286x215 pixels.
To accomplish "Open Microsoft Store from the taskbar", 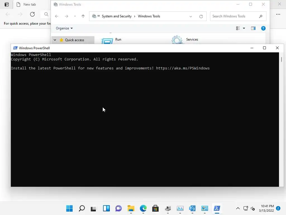I will (155, 208).
